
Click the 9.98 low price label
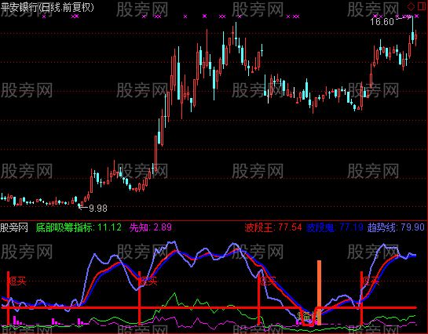(98, 209)
